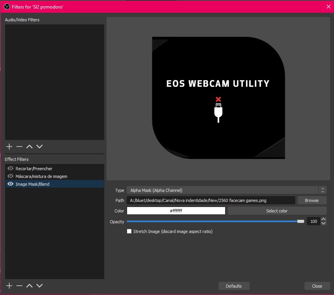
Task: Hide the Image Mask/Blend filter via eye icon
Action: 10,184
